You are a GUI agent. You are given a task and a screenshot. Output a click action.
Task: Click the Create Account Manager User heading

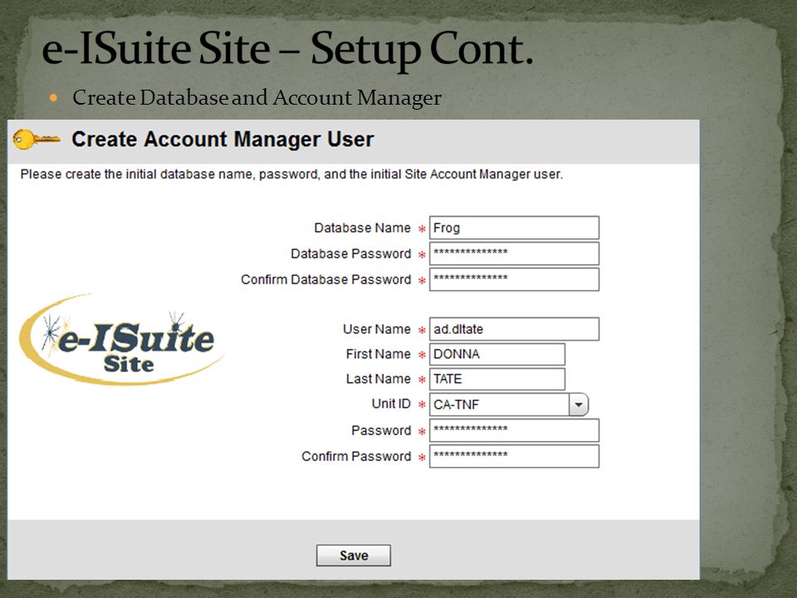point(222,140)
